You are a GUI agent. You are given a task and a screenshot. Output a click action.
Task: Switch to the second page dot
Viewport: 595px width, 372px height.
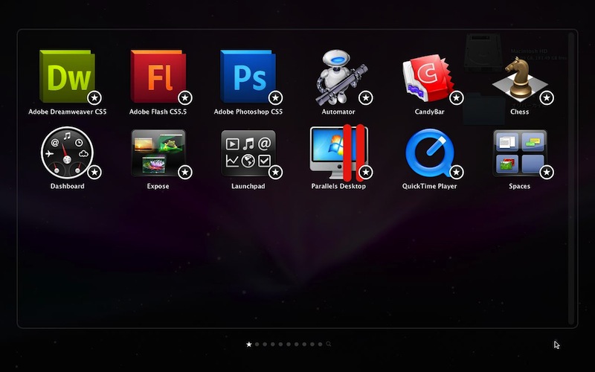point(257,344)
